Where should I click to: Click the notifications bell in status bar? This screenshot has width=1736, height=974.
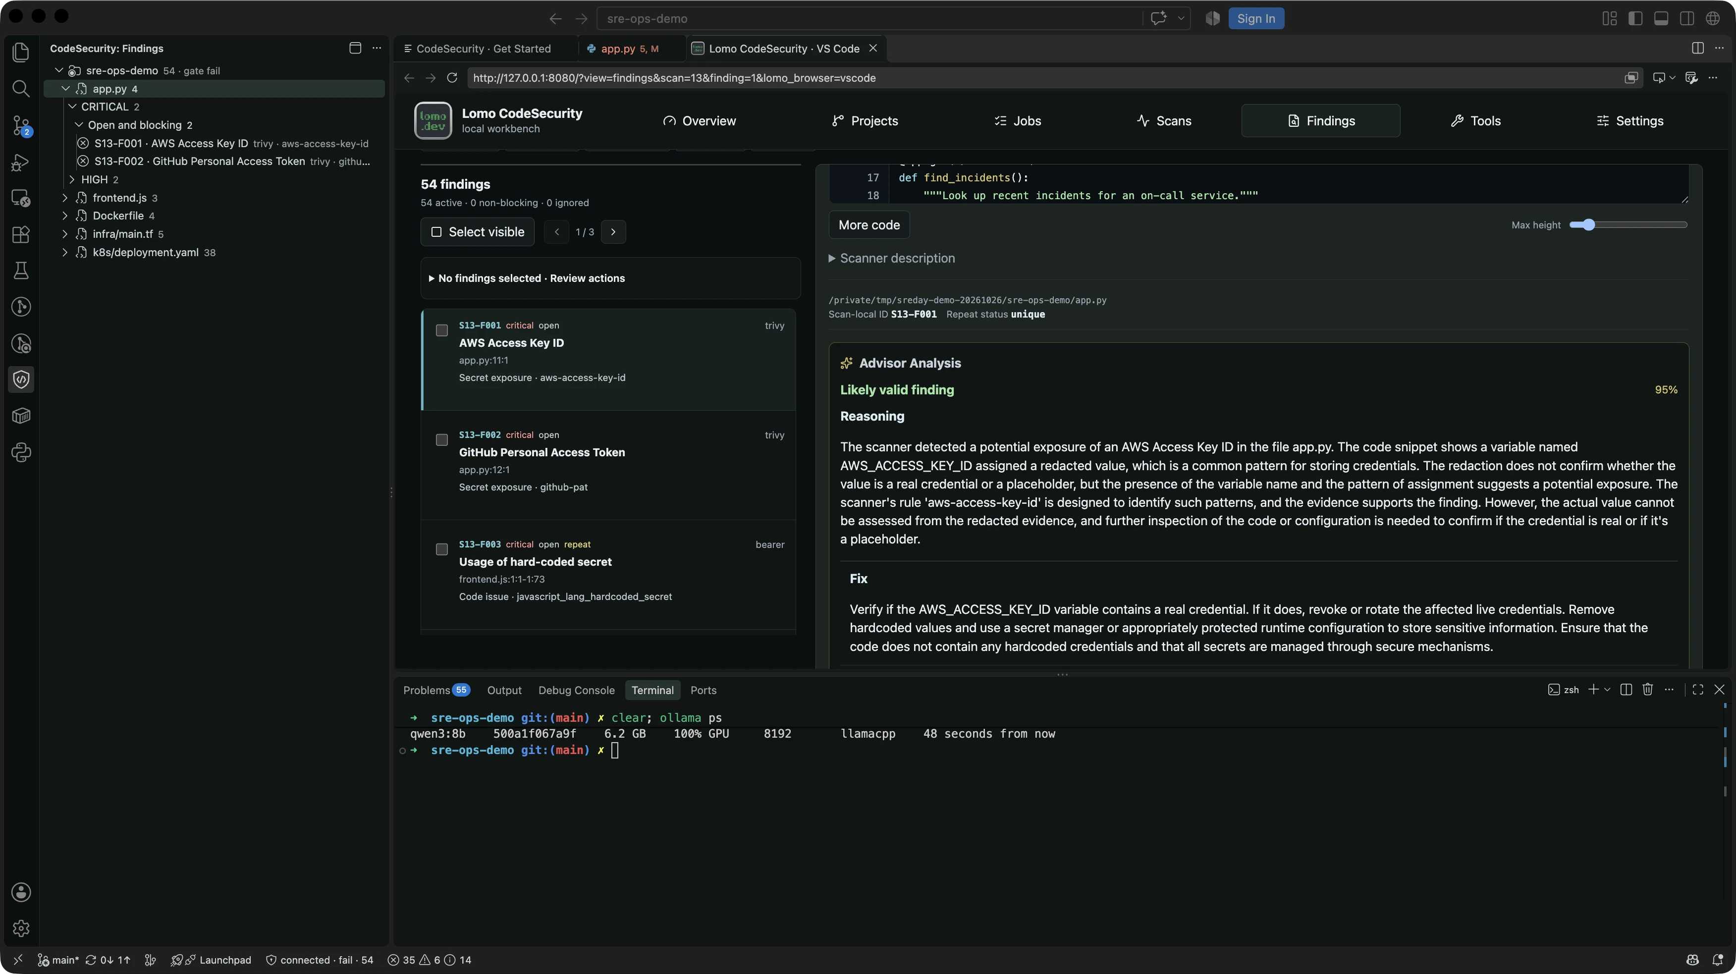[1718, 960]
